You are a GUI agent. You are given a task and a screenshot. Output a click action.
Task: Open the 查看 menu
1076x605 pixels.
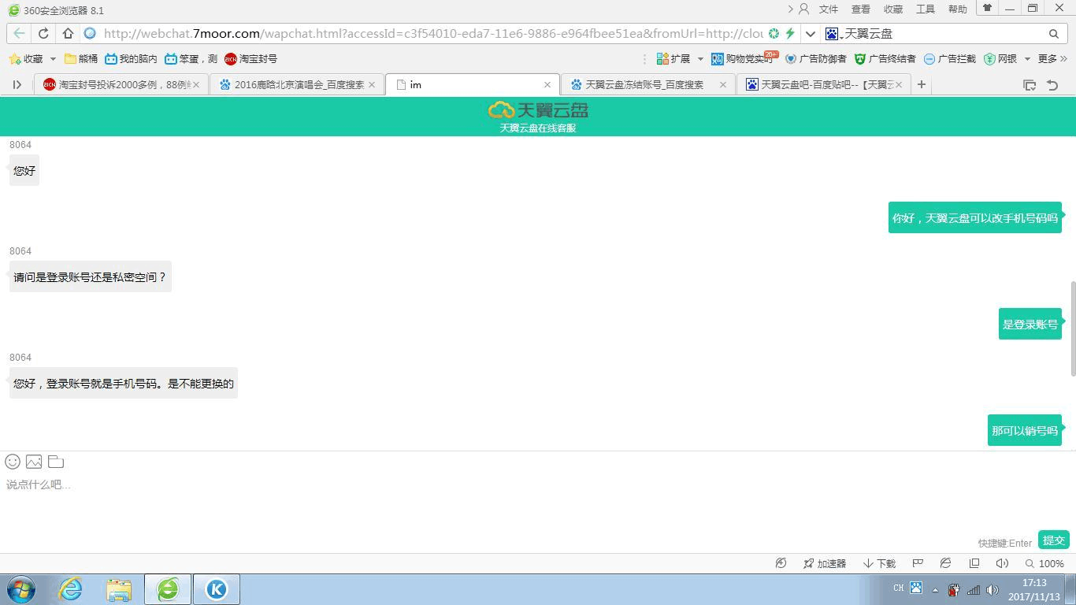pyautogui.click(x=860, y=9)
